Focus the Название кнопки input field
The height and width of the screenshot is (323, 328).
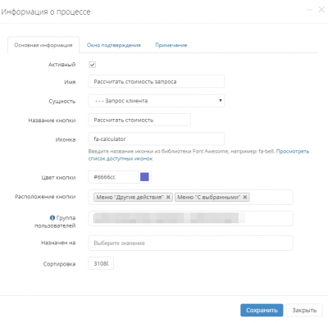click(x=139, y=120)
